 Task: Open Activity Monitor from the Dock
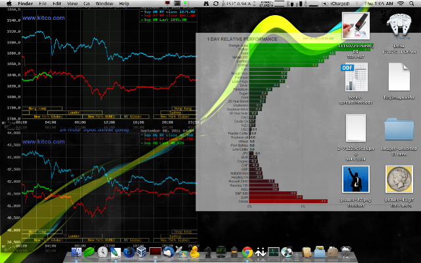pyautogui.click(x=274, y=252)
